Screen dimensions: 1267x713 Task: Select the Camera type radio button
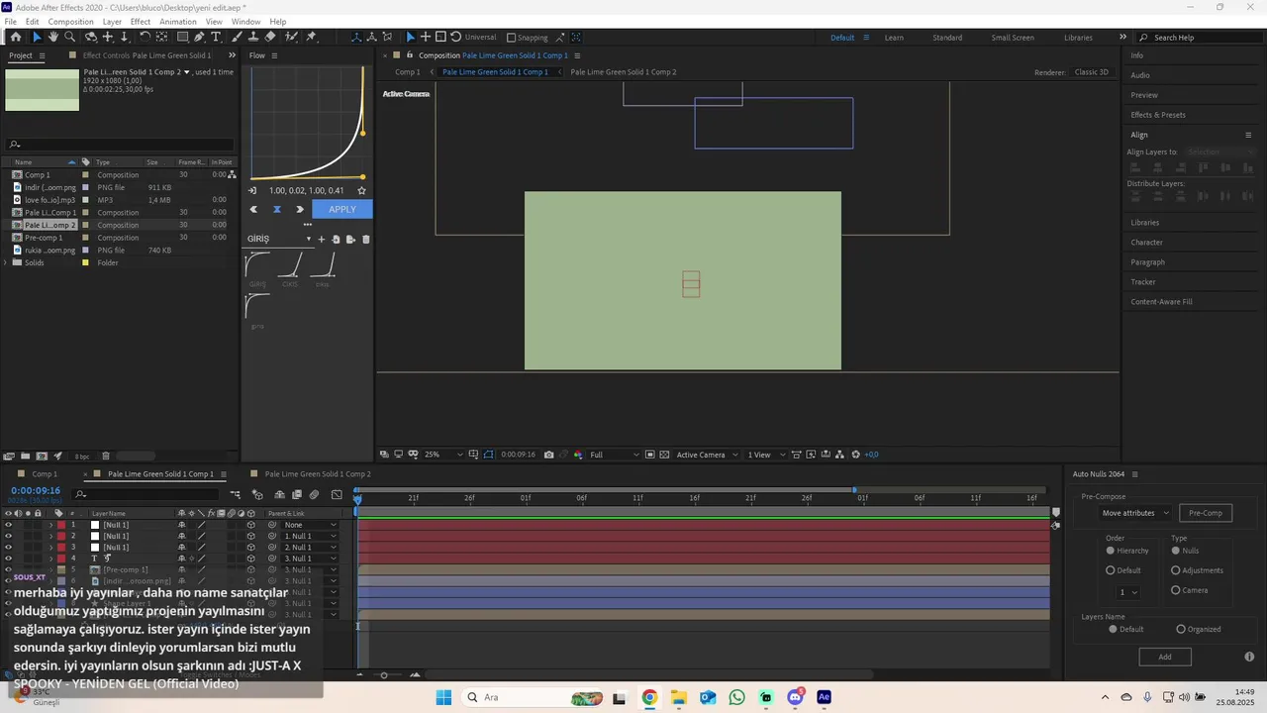(1176, 590)
